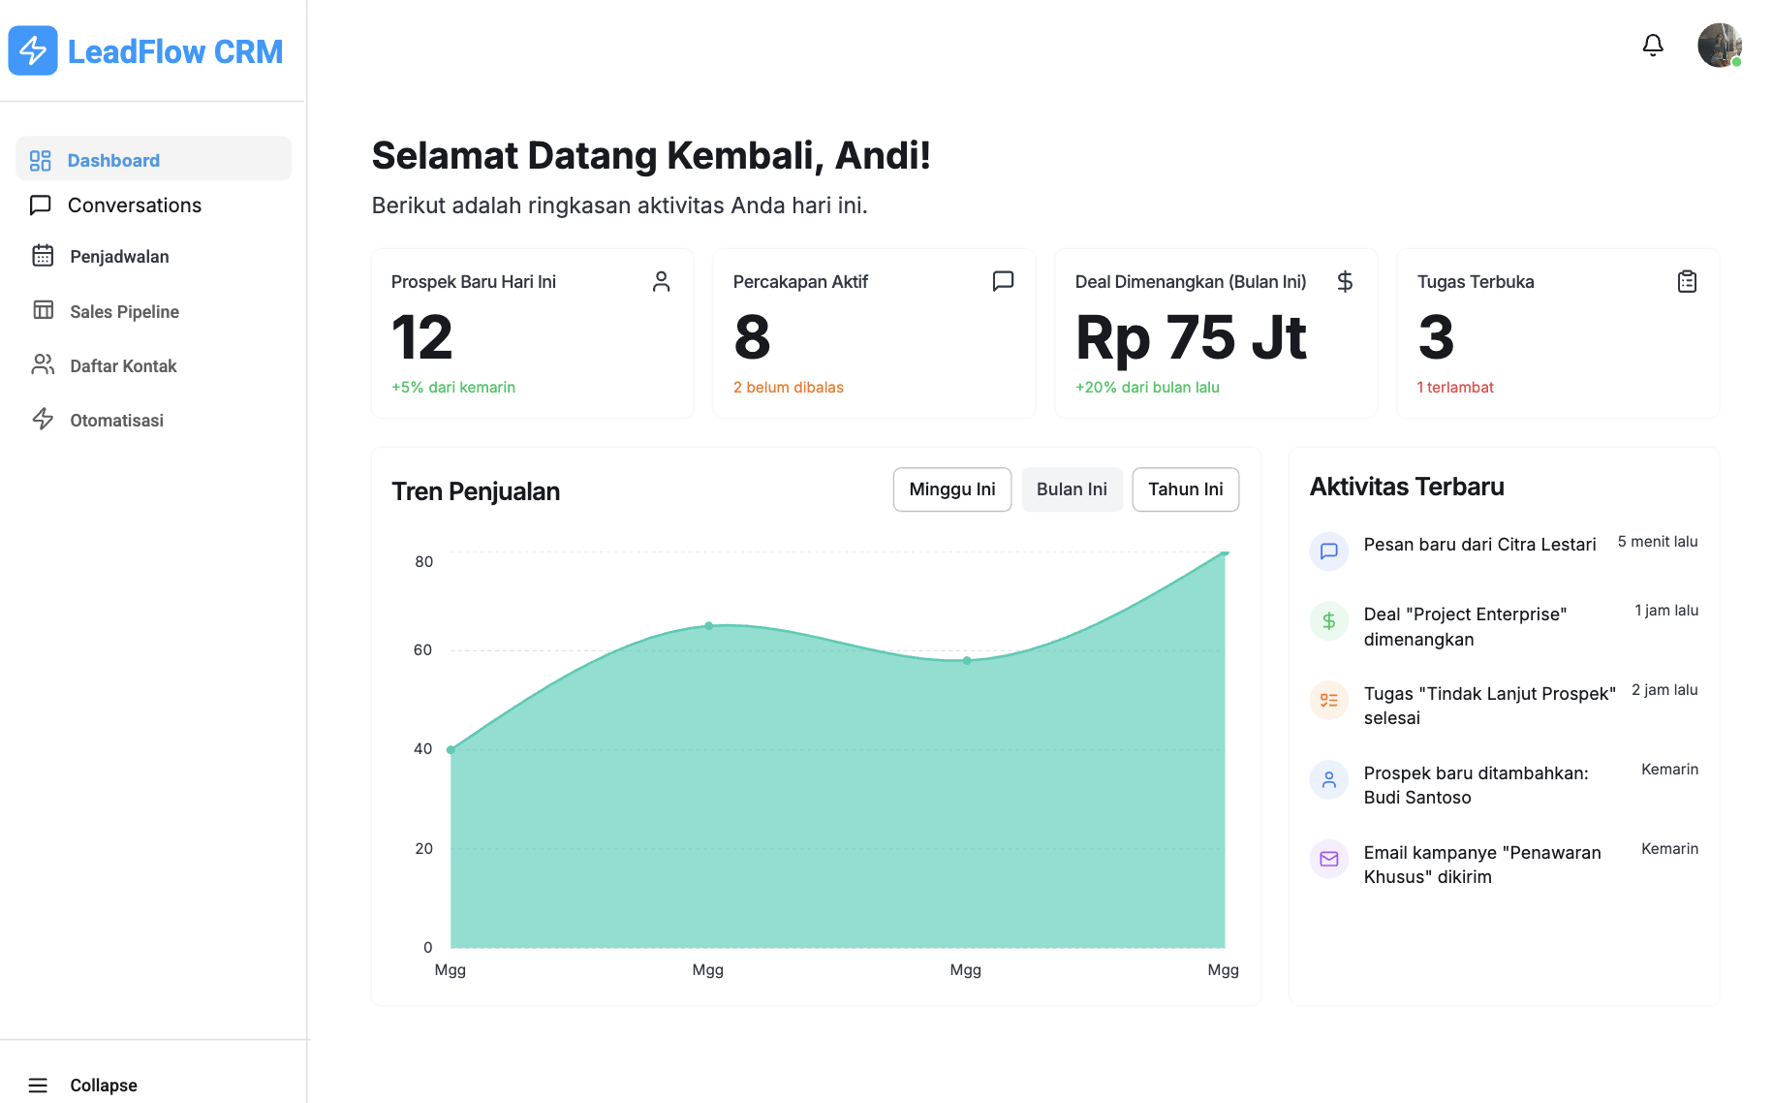Click message icon beside Pesan baru dari Citra Lestari
The height and width of the screenshot is (1103, 1773).
point(1329,551)
